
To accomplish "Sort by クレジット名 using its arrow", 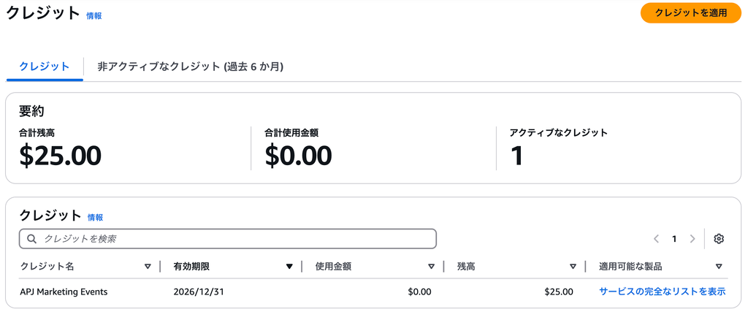I will click(148, 267).
